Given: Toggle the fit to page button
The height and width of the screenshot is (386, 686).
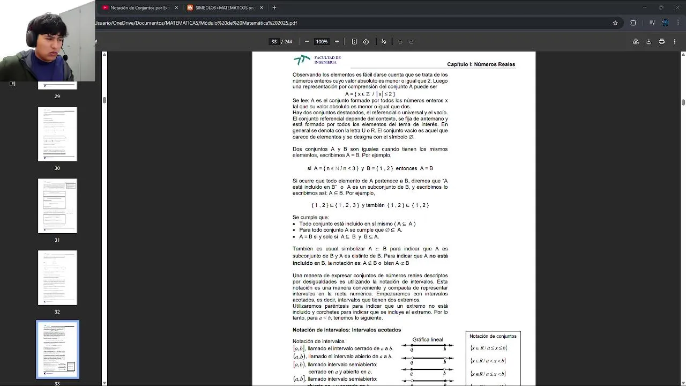Looking at the screenshot, I should click(x=354, y=42).
